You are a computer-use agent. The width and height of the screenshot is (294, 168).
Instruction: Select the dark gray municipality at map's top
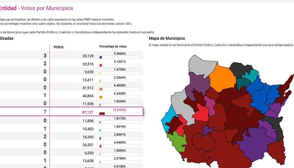coord(240,69)
